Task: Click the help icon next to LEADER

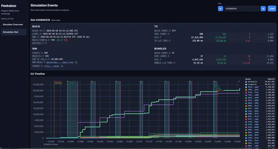Action: 42,66
